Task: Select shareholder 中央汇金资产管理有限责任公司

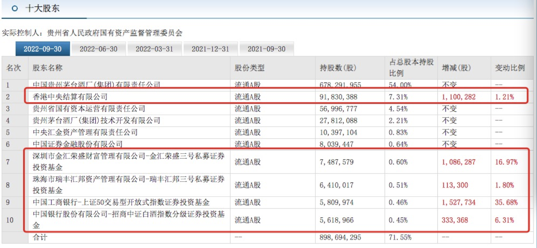Action: pyautogui.click(x=85, y=132)
